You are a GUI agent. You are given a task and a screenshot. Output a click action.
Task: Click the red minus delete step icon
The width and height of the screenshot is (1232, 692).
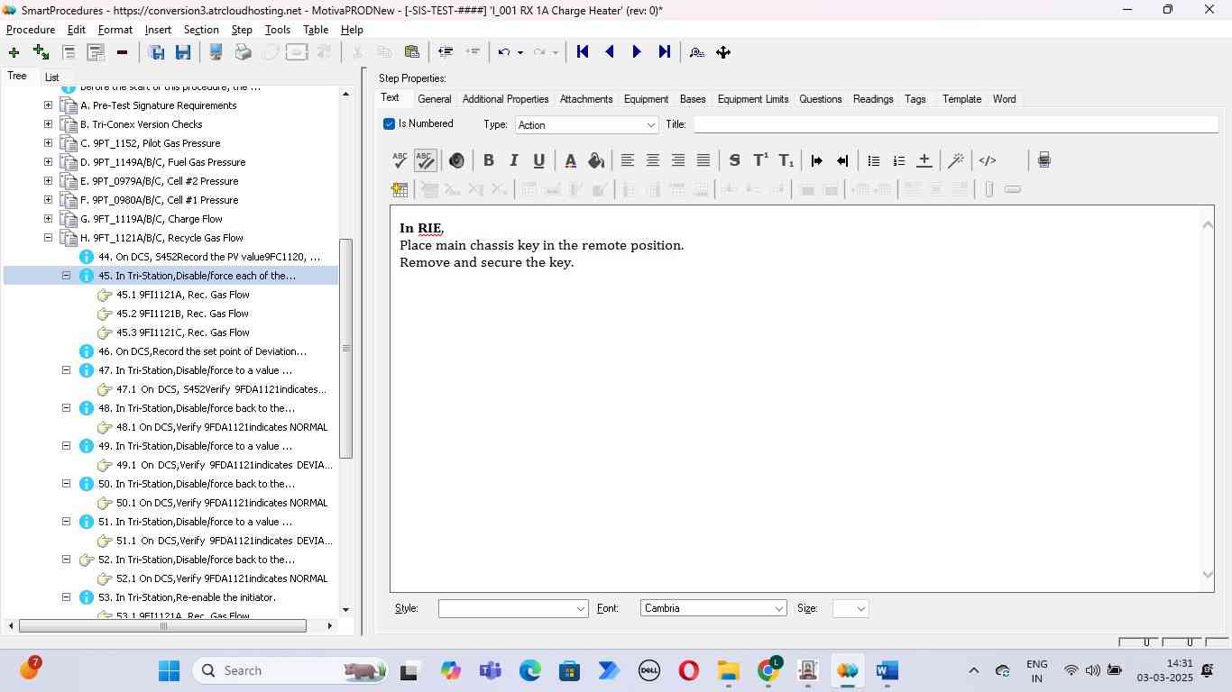(x=122, y=52)
